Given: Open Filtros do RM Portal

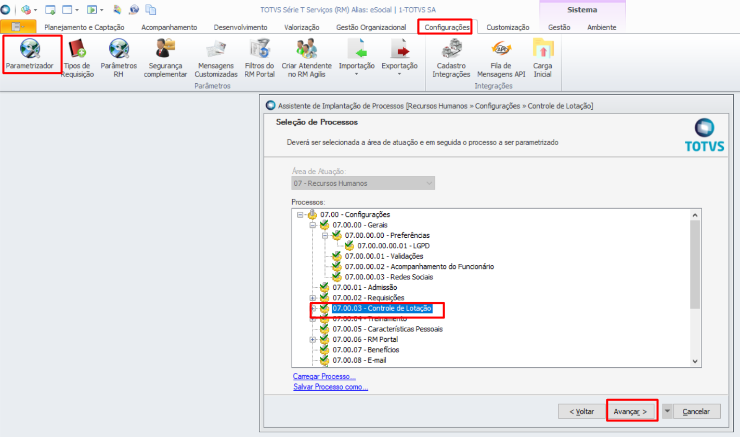Looking at the screenshot, I should [259, 58].
